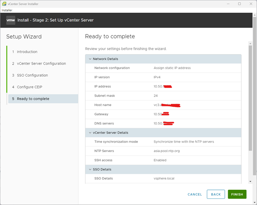This screenshot has height=205, width=257.
Task: Click the vmw logo in header
Action: [x=11, y=20]
